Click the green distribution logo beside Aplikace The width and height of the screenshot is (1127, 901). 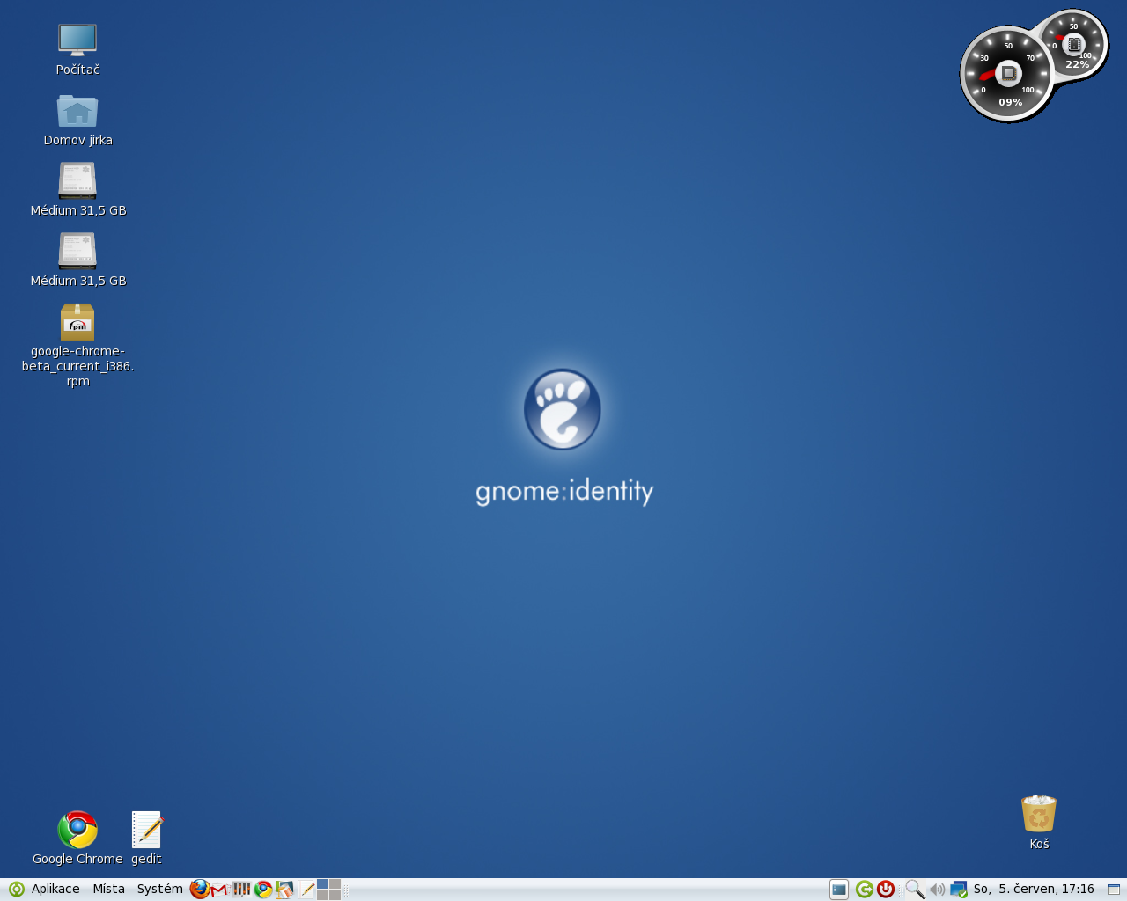16,890
